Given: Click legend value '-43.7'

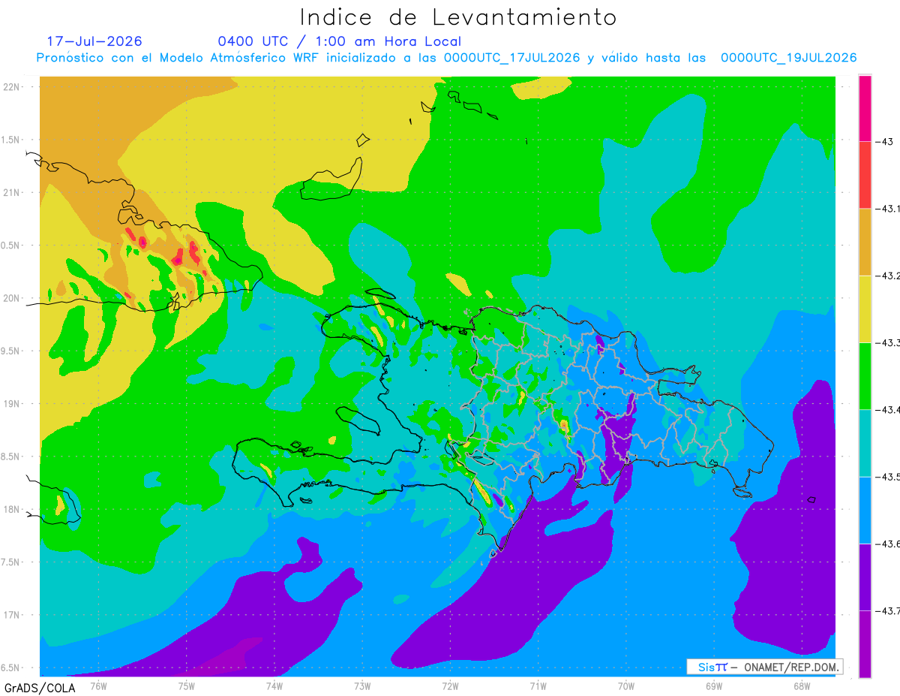Looking at the screenshot, I should click(x=889, y=611).
